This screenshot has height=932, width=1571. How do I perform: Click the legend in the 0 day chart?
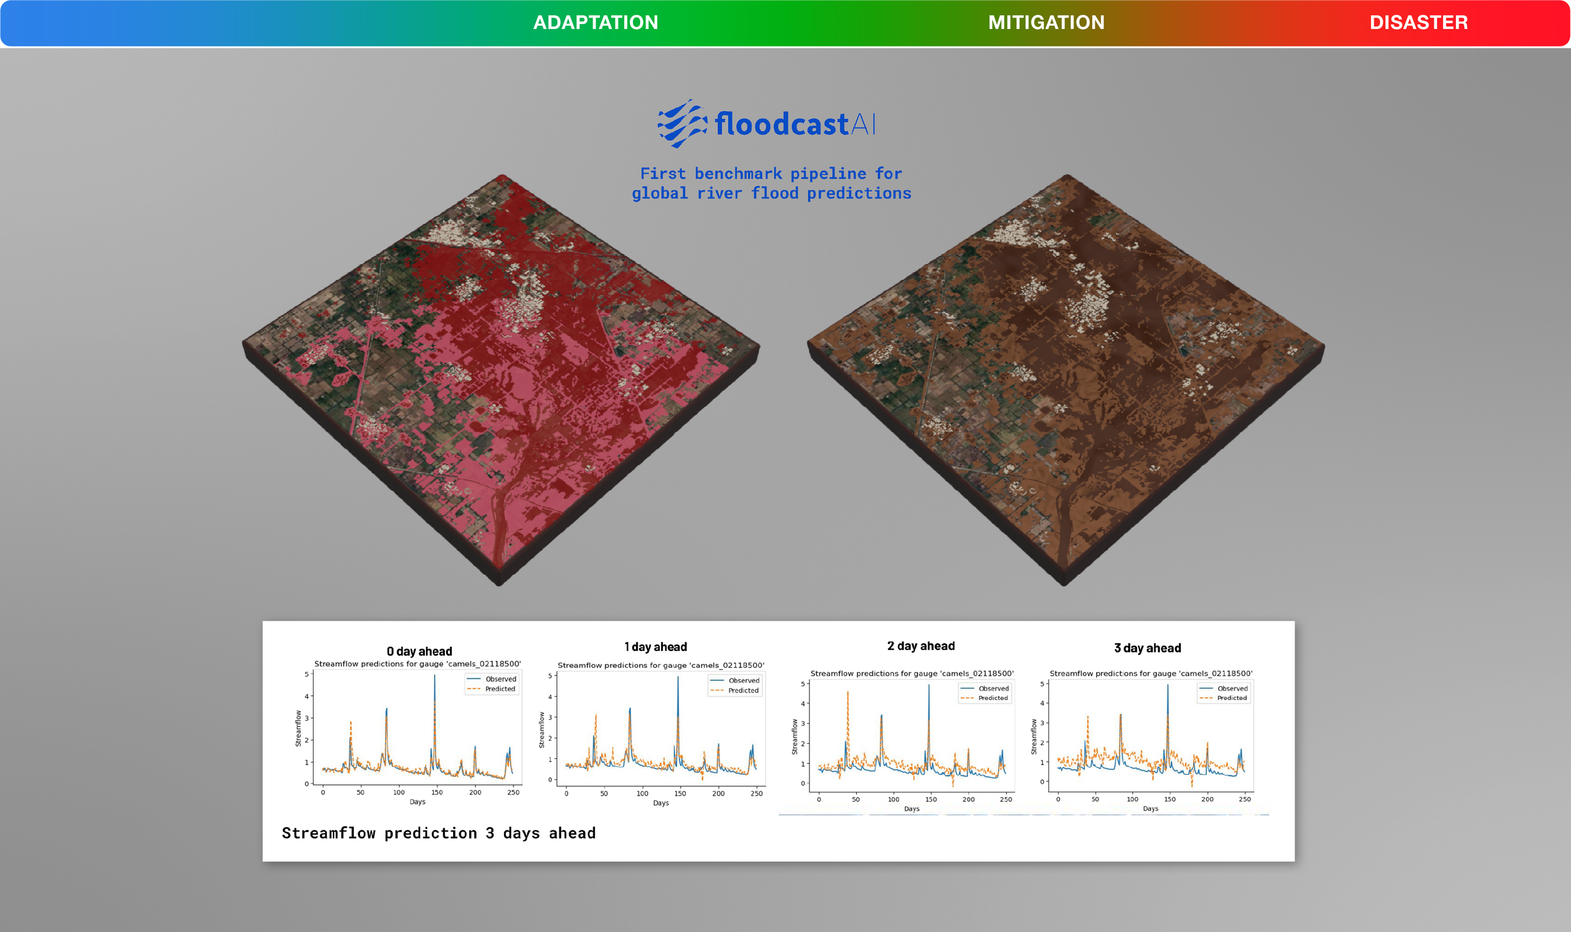(x=492, y=684)
